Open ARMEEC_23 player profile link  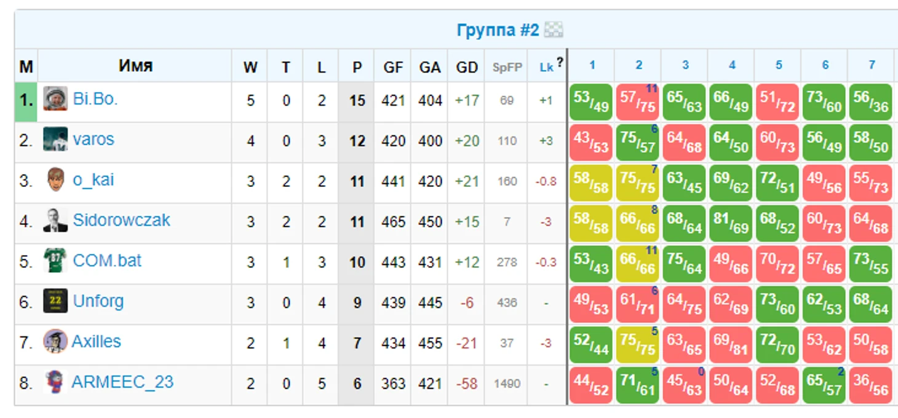coord(122,382)
